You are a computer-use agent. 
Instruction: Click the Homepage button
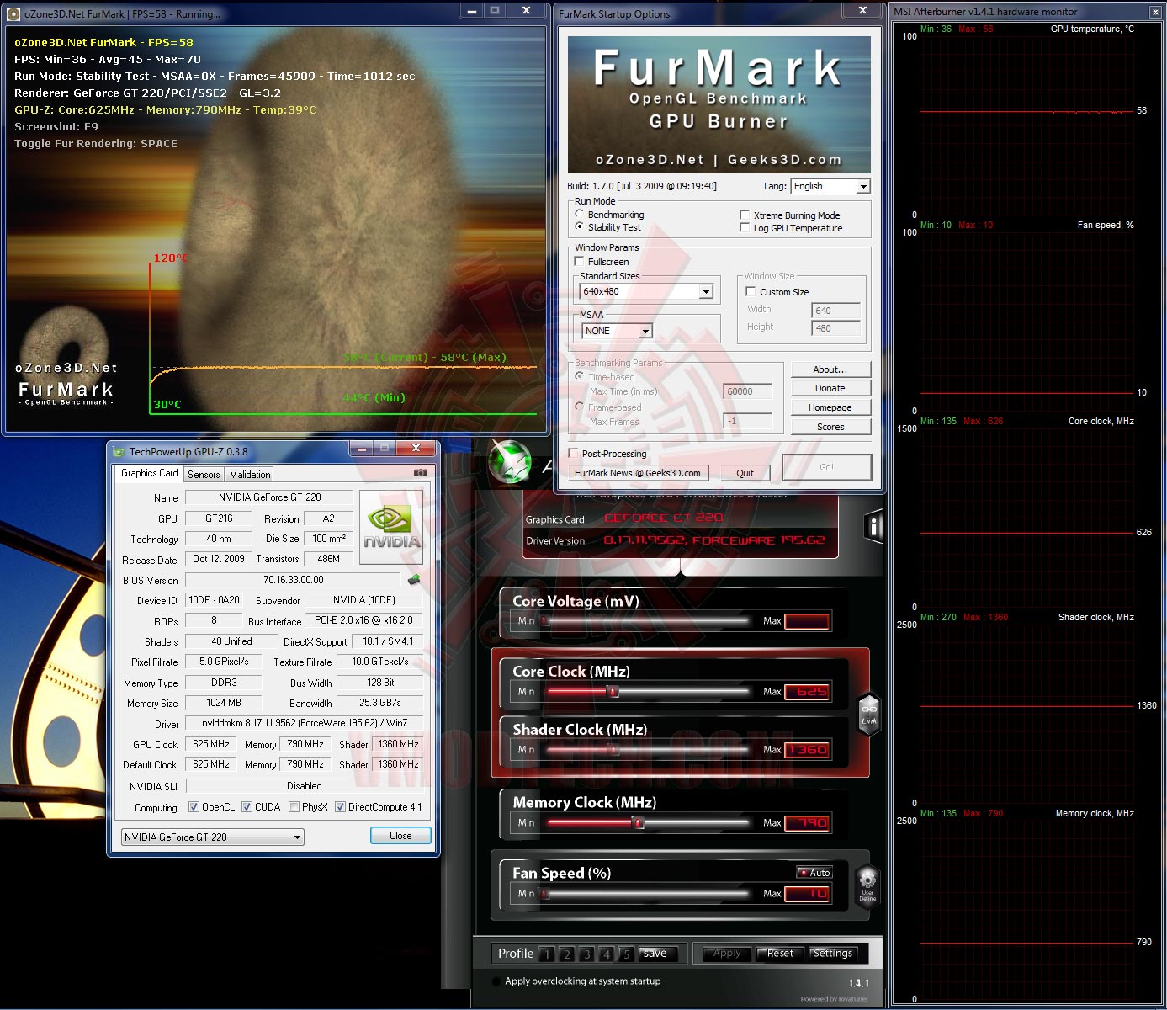(830, 407)
